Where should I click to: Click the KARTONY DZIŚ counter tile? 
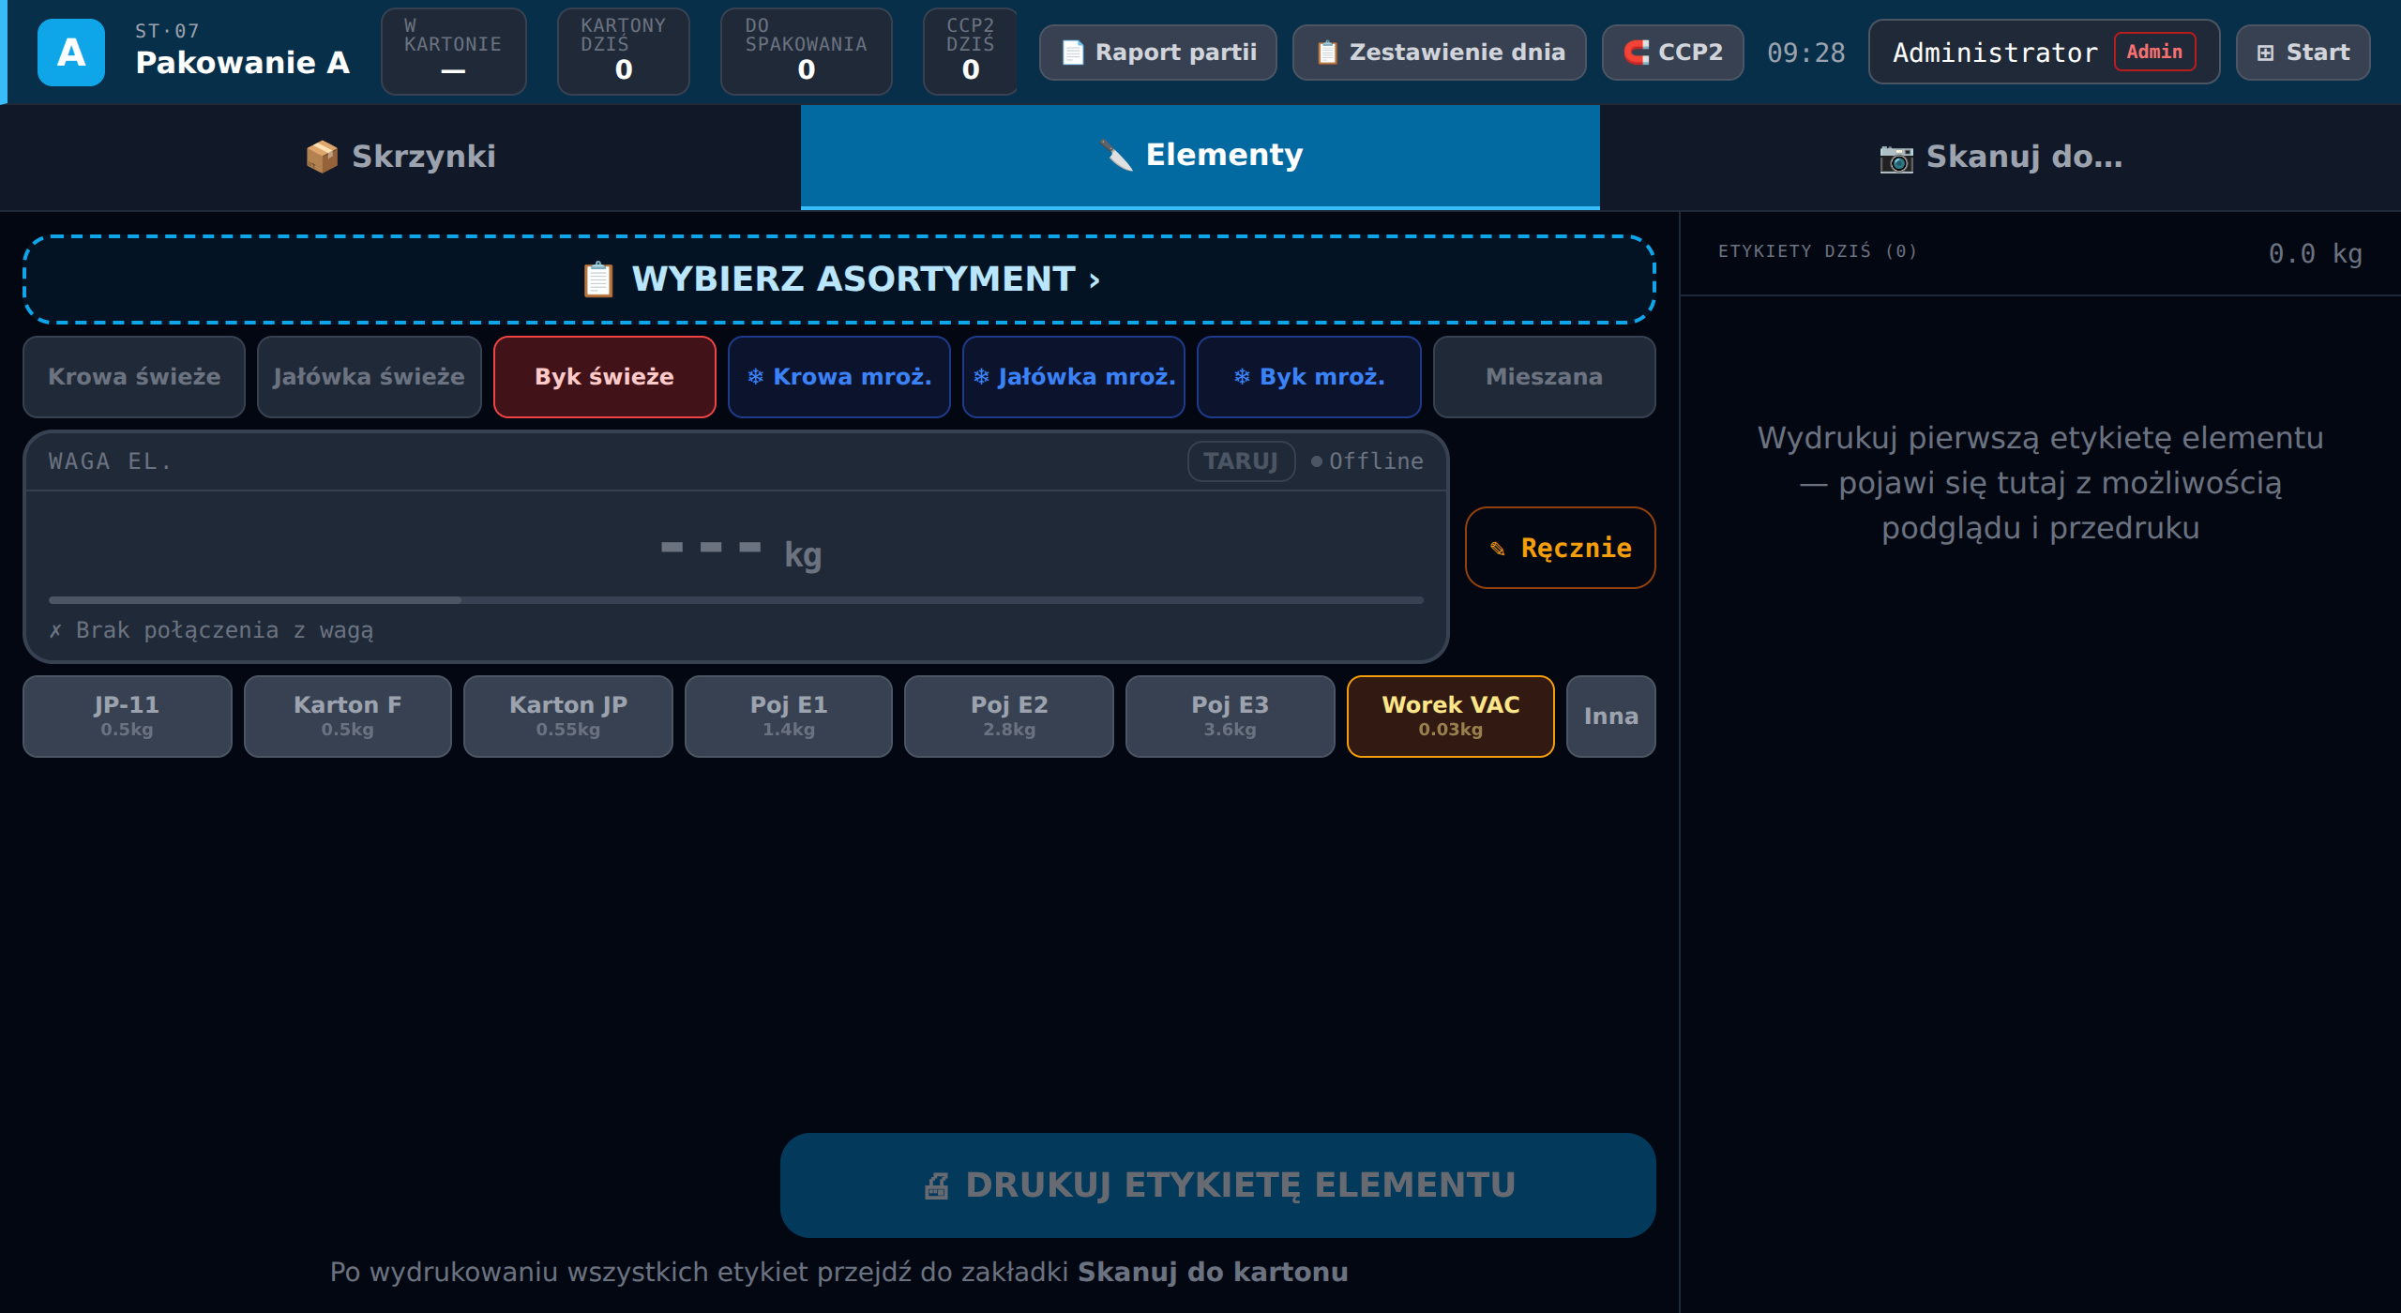624,52
